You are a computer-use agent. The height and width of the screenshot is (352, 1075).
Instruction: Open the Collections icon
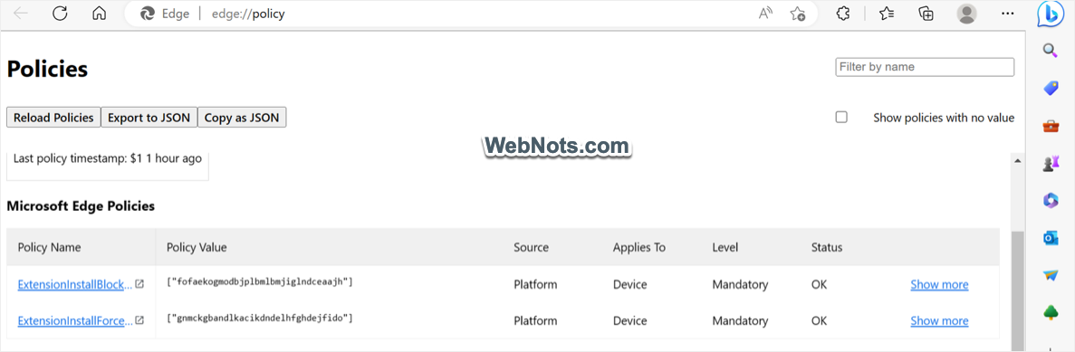(x=926, y=14)
